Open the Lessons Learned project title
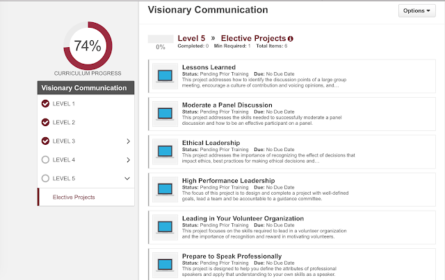This screenshot has height=280, width=445. click(209, 67)
